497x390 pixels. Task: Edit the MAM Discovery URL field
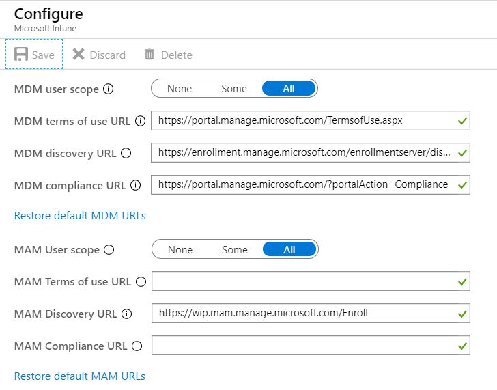[311, 314]
